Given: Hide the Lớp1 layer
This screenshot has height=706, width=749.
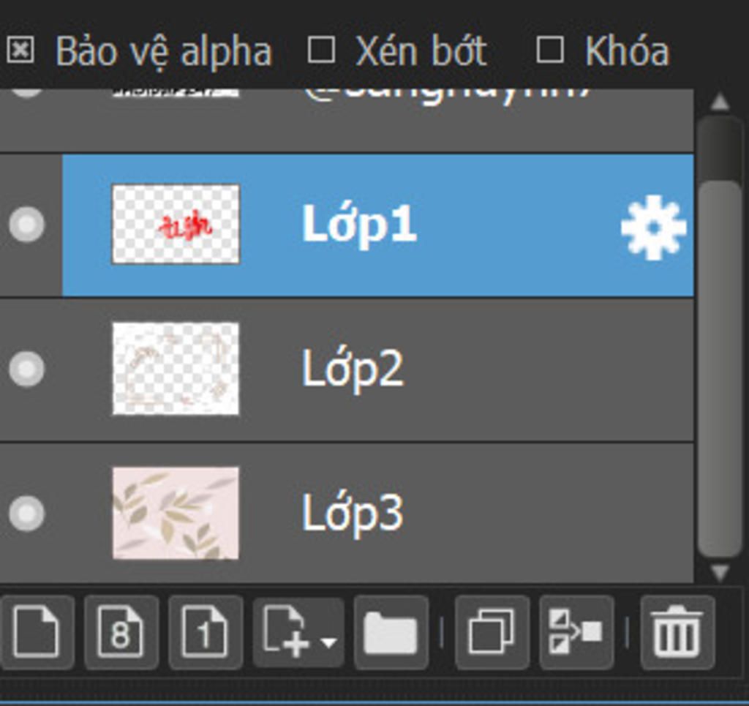Looking at the screenshot, I should [x=27, y=224].
